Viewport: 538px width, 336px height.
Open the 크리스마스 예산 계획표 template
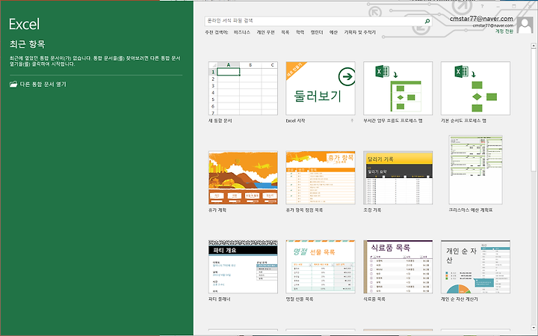tap(475, 170)
